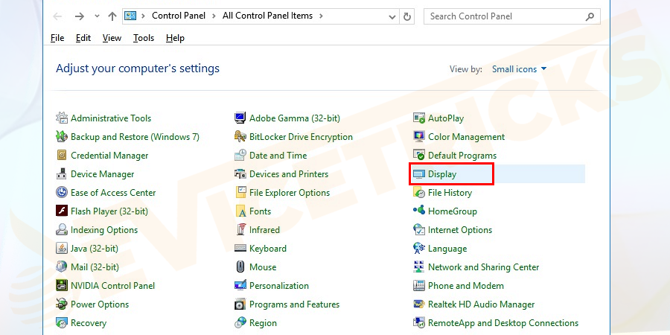Open the HomeGroup icon

pyautogui.click(x=419, y=211)
